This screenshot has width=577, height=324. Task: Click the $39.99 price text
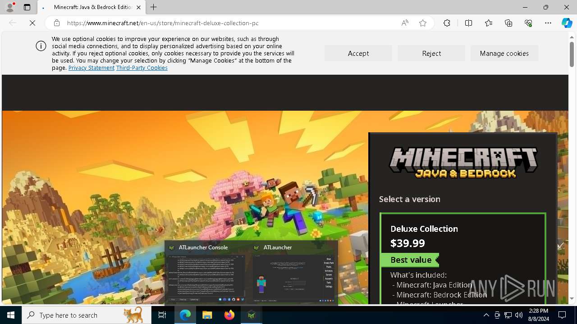[x=408, y=243]
